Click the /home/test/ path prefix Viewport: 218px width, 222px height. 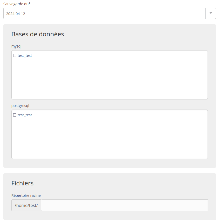click(x=26, y=205)
